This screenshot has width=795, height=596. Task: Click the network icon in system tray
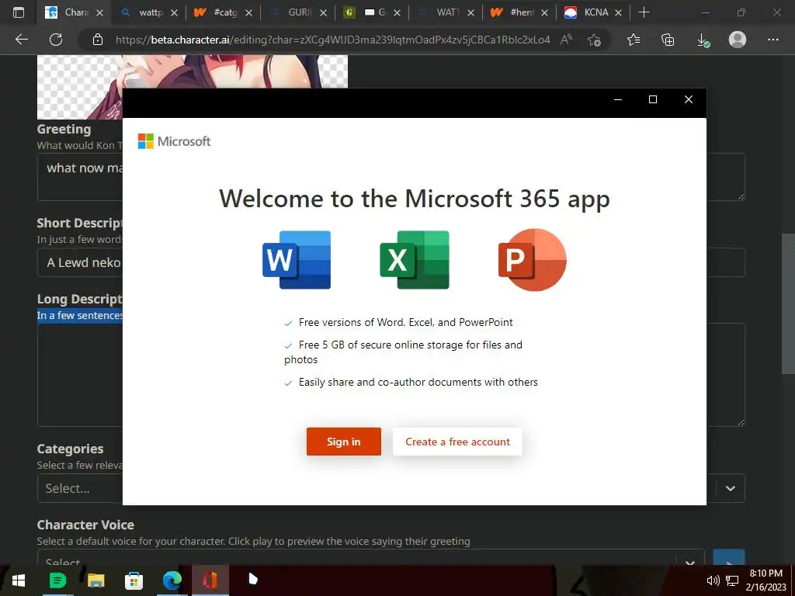(x=732, y=580)
